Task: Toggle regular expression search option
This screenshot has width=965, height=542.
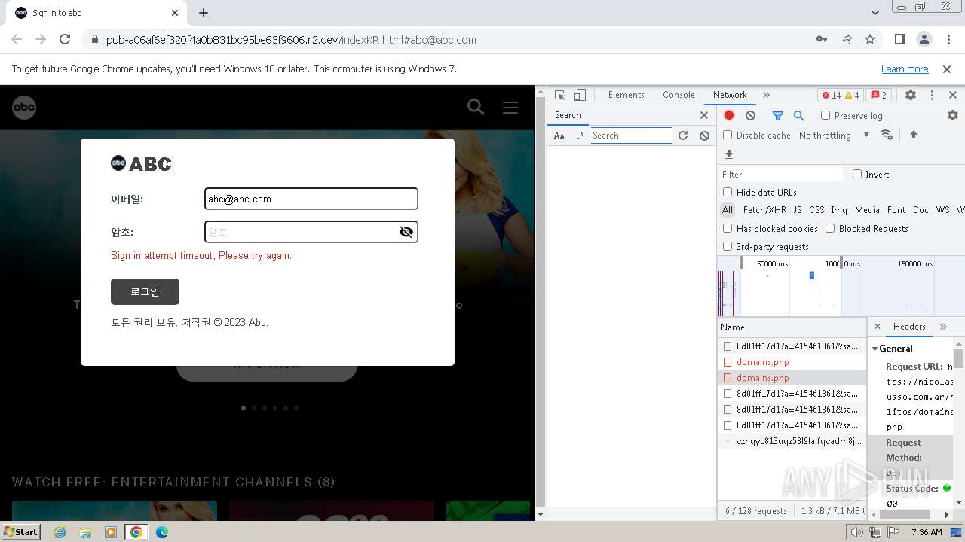Action: 579,135
